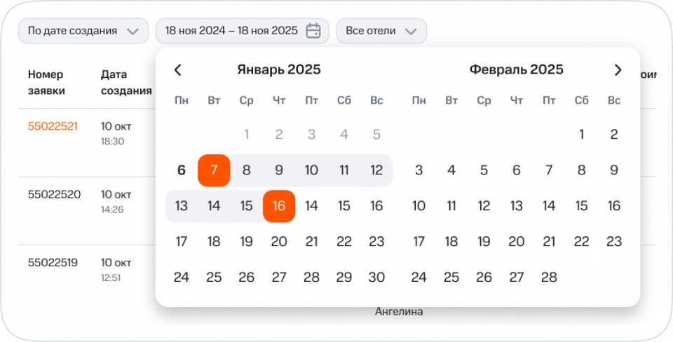Viewport: 673px width, 342px height.
Task: Expand the 'По дате создания' sort dropdown
Action: pos(83,31)
